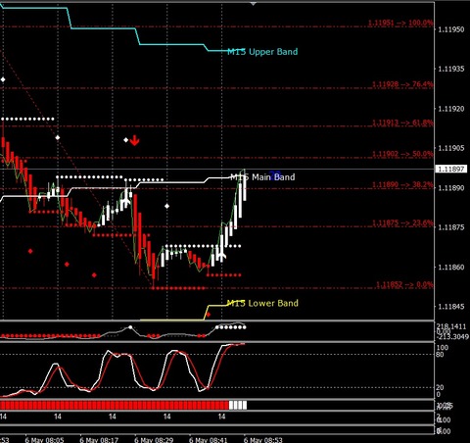Click the 1.11890 -> 38.2% Fibonacci label
The height and width of the screenshot is (443, 470).
click(402, 184)
